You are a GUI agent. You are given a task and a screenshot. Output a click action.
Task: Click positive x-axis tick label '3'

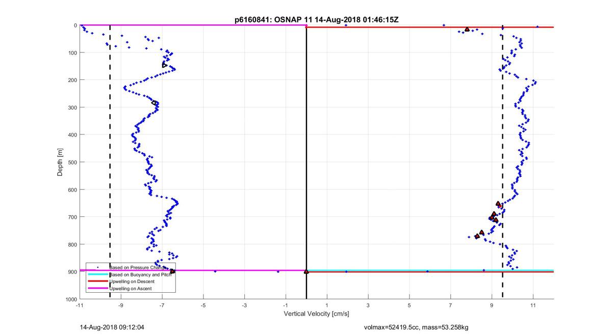[368, 305]
